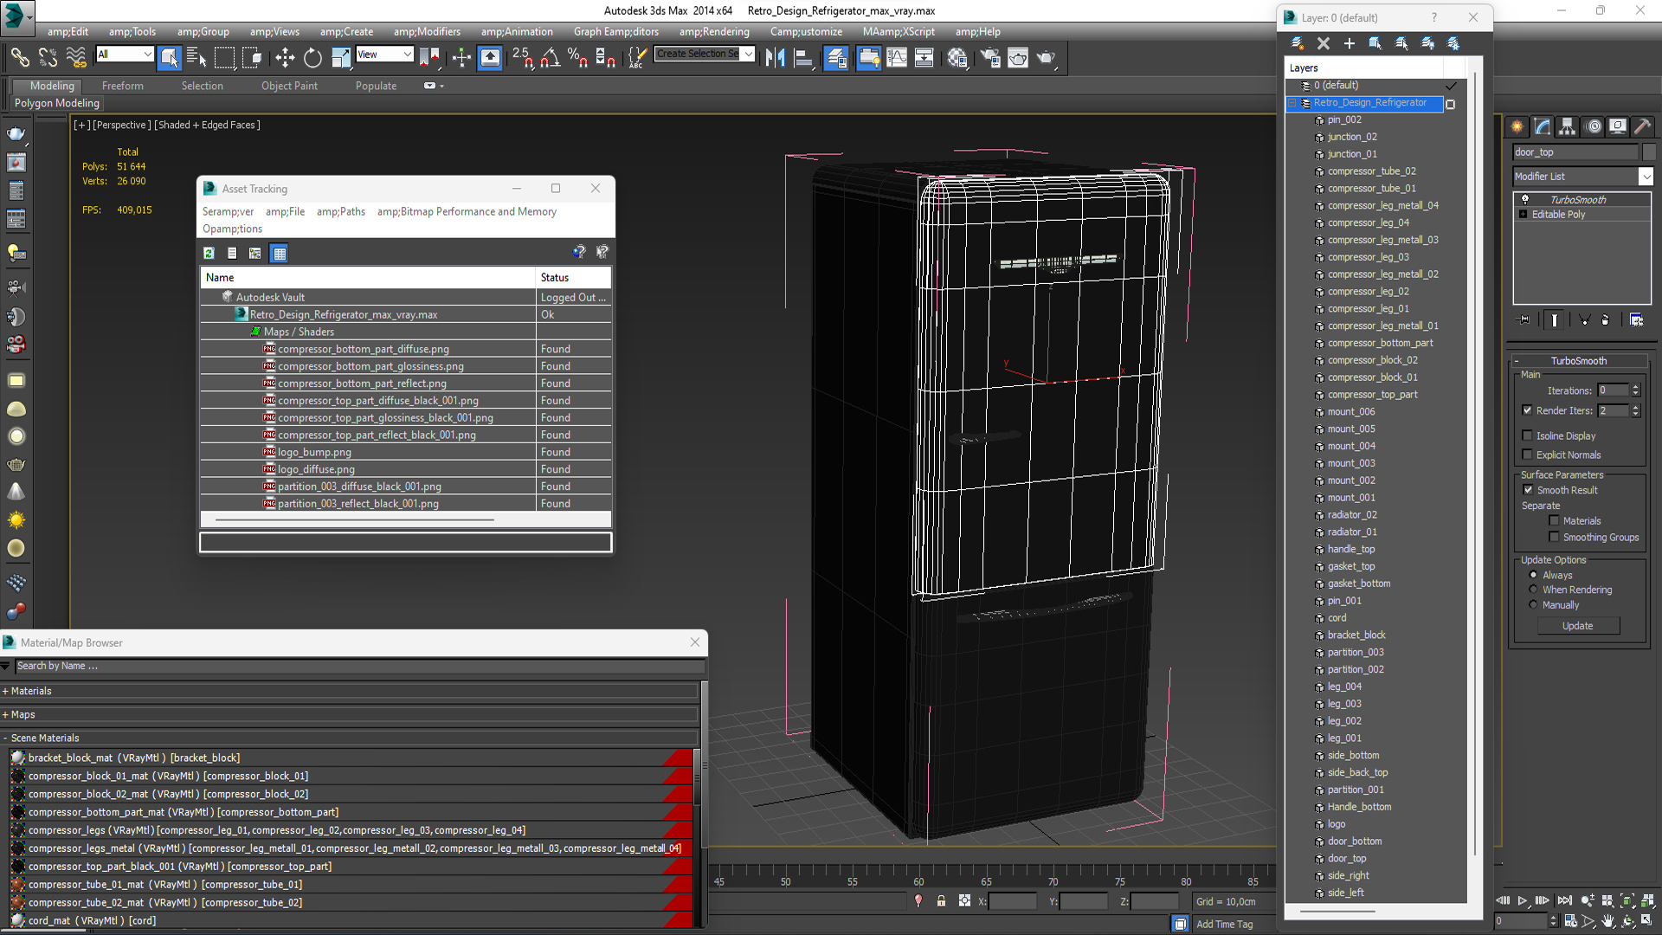Open the Utilities hammer panel tab
Screen dimensions: 1662x935
(x=1643, y=126)
